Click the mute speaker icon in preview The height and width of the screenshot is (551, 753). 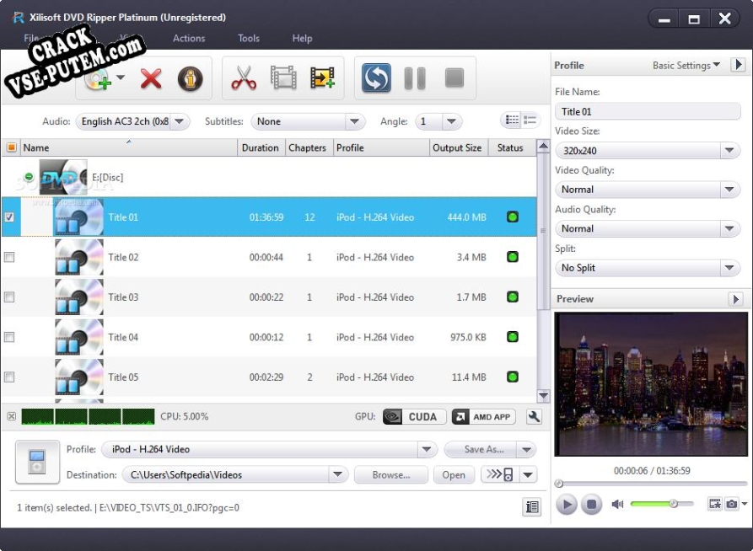point(617,504)
